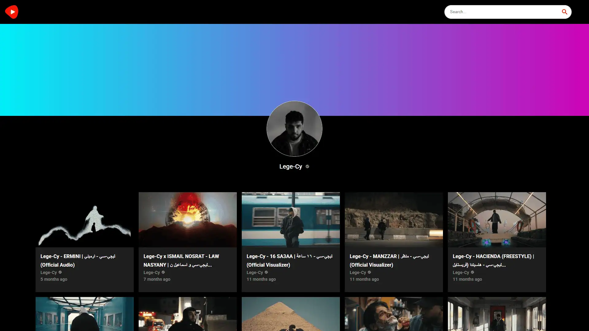Open LAW NASYANY video thumbnail
Viewport: 589px width, 331px height.
(188, 220)
